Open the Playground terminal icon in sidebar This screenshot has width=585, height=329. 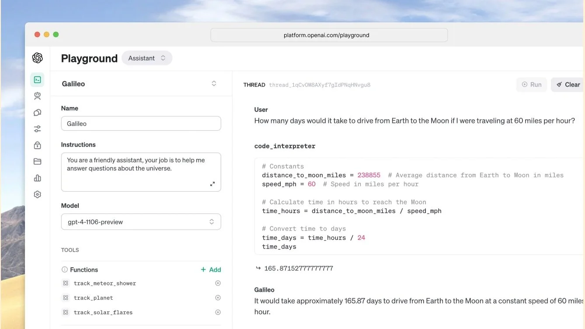tap(37, 80)
